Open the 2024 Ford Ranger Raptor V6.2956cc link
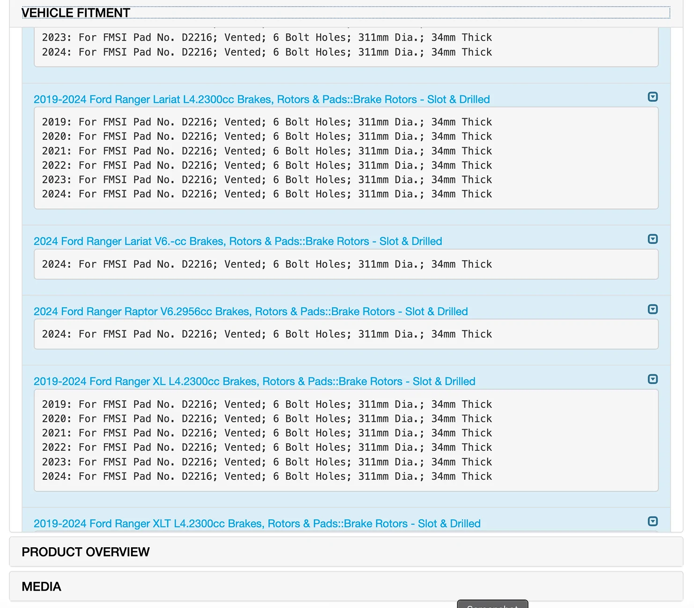This screenshot has height=608, width=694. click(x=251, y=311)
